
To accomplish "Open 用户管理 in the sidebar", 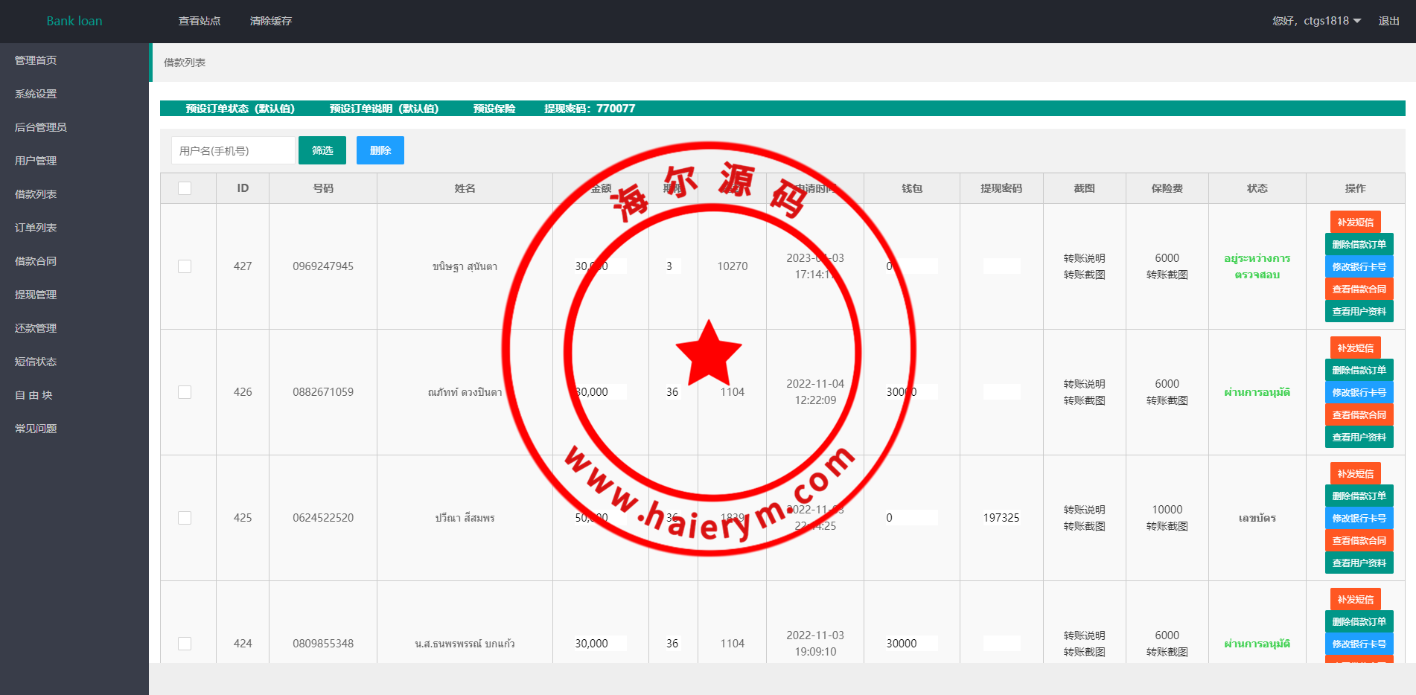I will click(36, 161).
